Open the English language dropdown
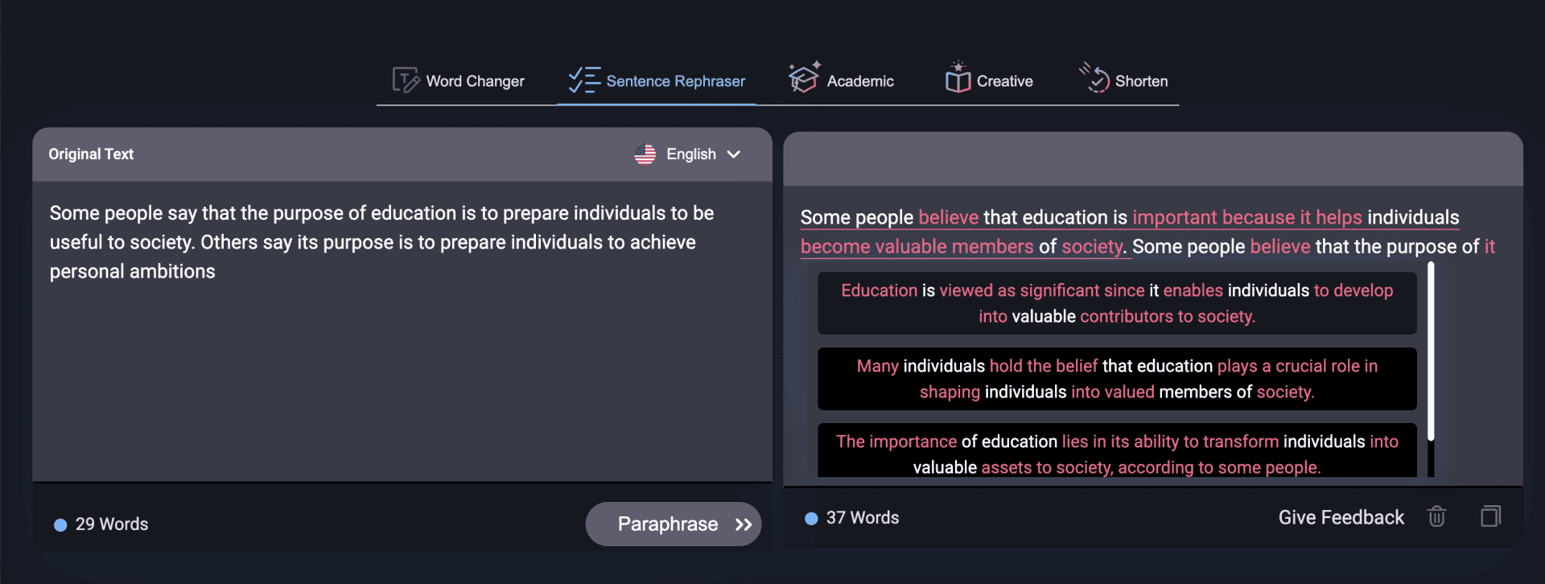Image resolution: width=1545 pixels, height=584 pixels. click(691, 154)
